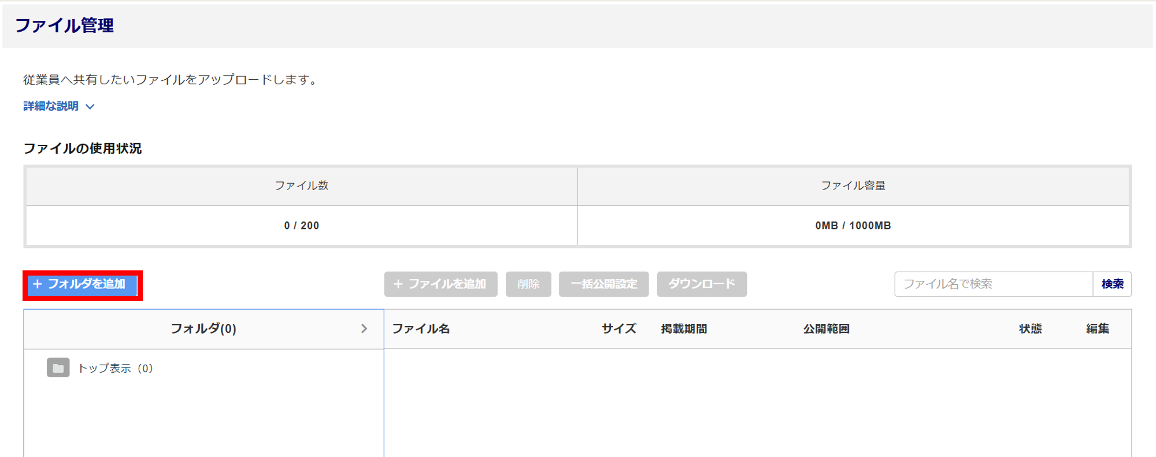Viewport: 1156px width, 457px height.
Task: Click the ファイルの使用状況 section heading
Action: (83, 148)
